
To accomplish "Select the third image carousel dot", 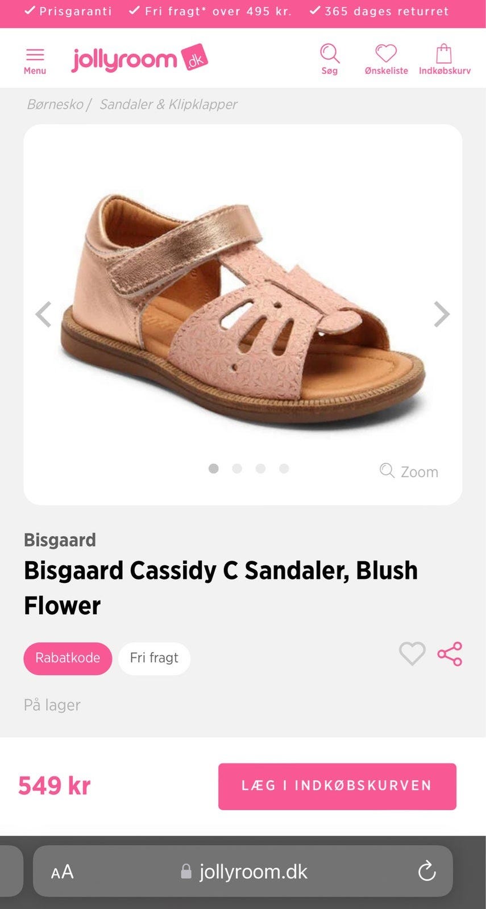I will pyautogui.click(x=260, y=469).
